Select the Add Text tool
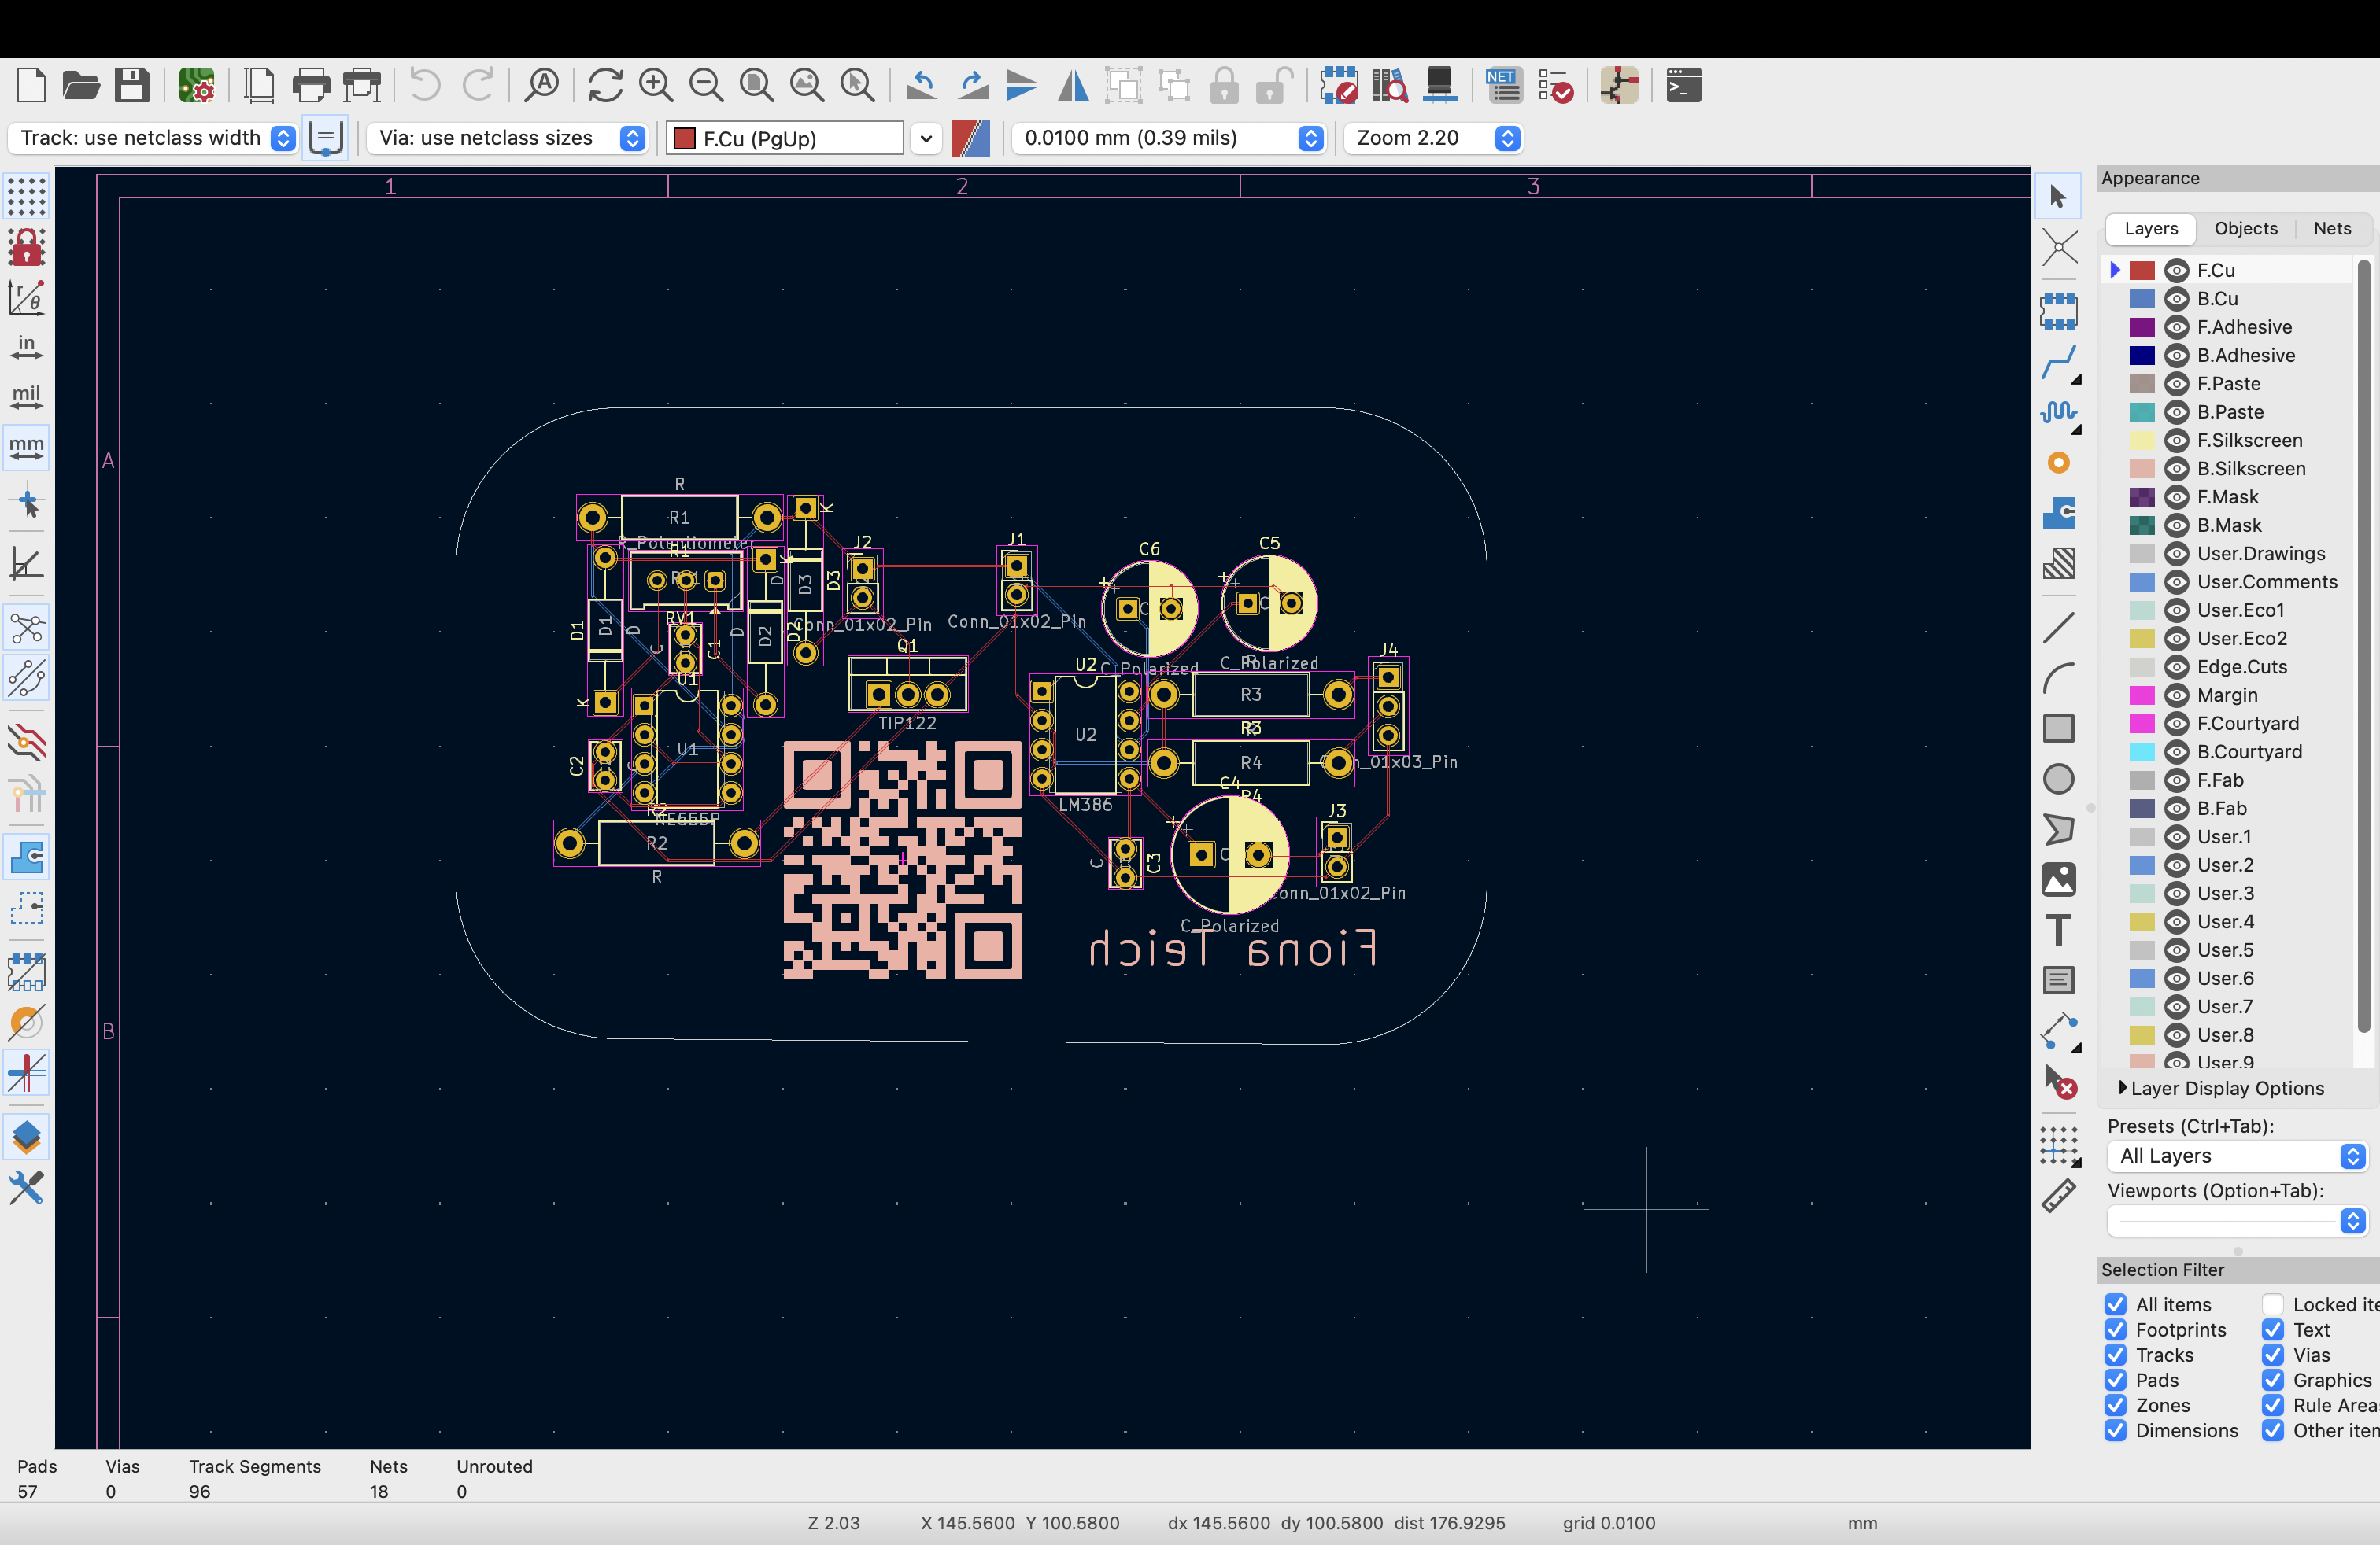Image resolution: width=2380 pixels, height=1545 pixels. 2058,929
